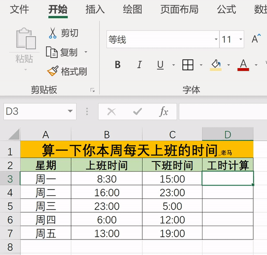Click the 工时计算 header cell

pos(228,165)
